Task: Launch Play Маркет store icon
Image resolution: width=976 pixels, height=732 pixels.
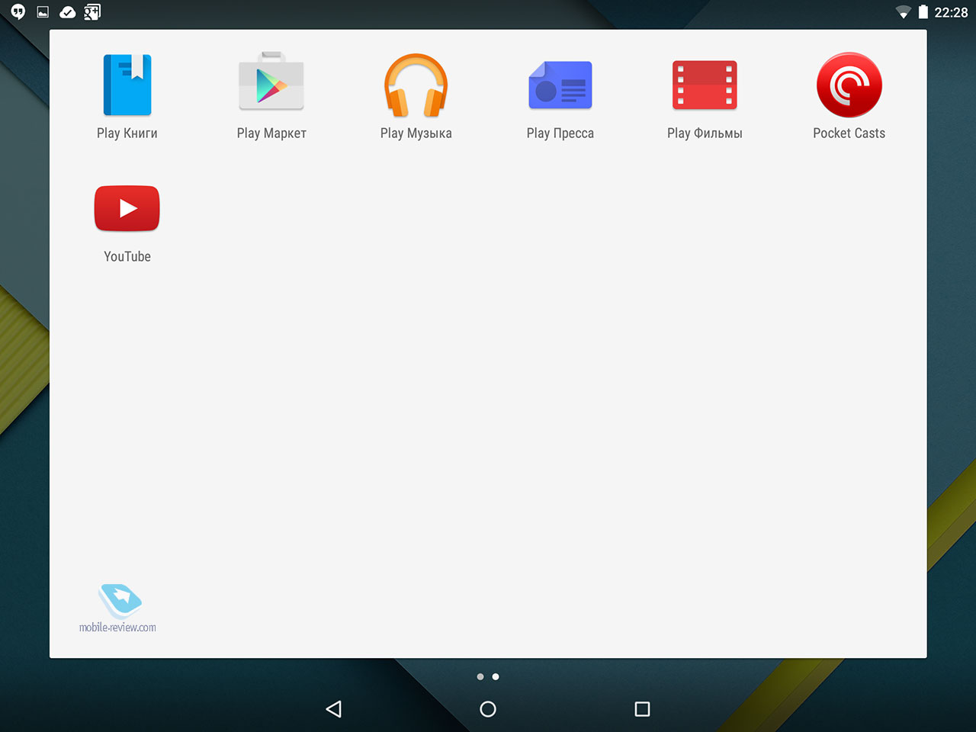Action: pyautogui.click(x=271, y=82)
